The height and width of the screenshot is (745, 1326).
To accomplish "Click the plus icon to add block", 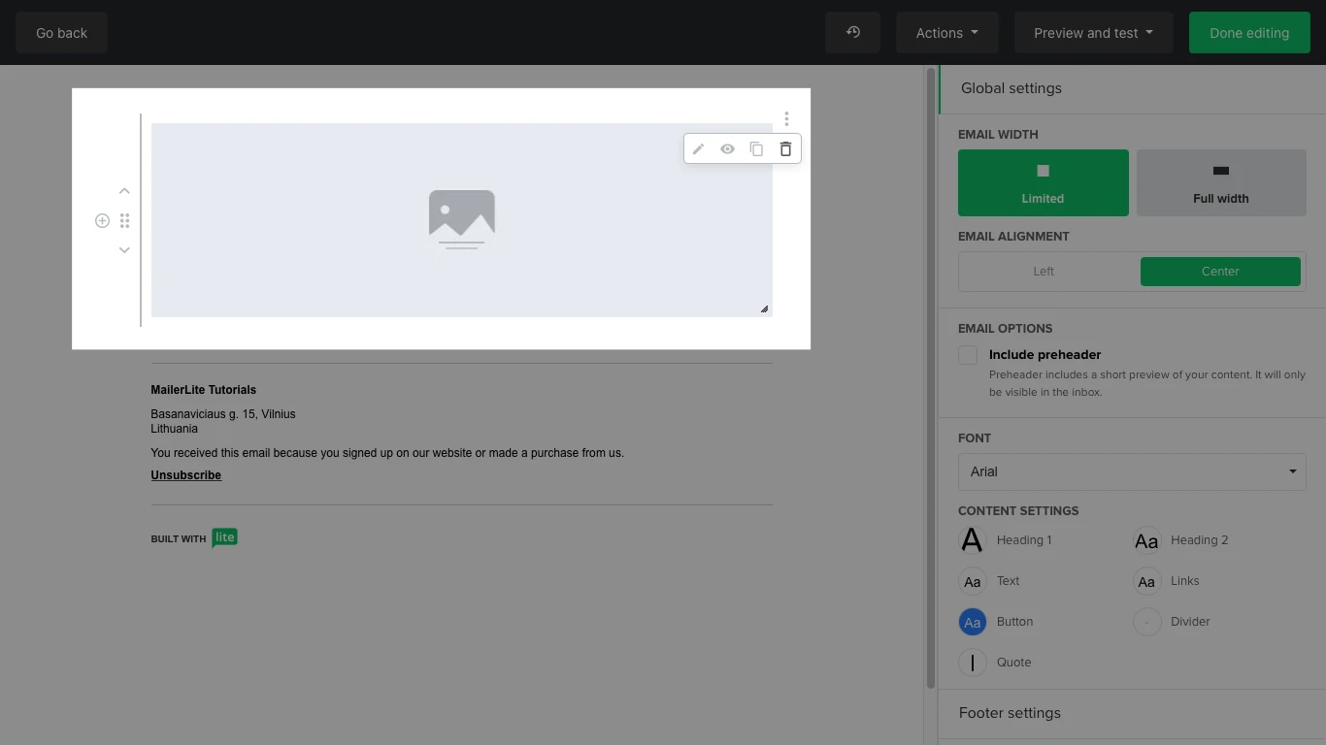I will [x=102, y=221].
